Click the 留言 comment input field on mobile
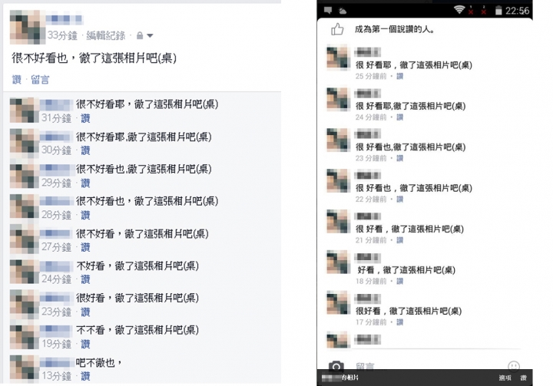This screenshot has height=386, width=553. pyautogui.click(x=425, y=366)
